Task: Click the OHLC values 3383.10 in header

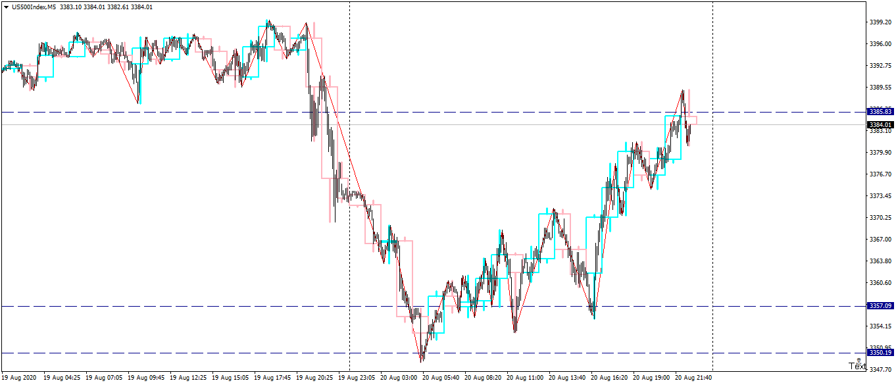Action: 70,7
